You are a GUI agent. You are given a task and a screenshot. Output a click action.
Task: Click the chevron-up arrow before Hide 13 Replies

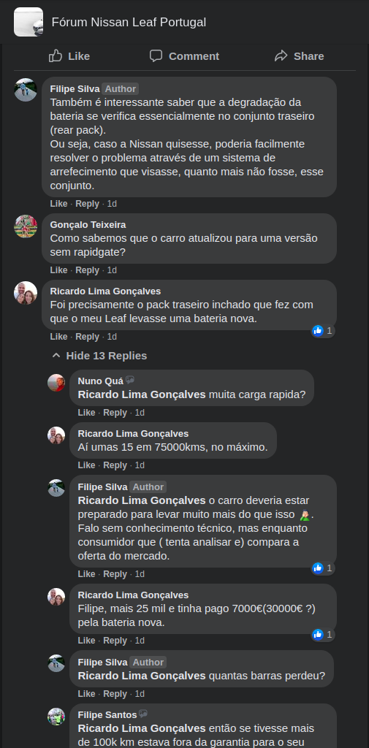click(x=56, y=356)
